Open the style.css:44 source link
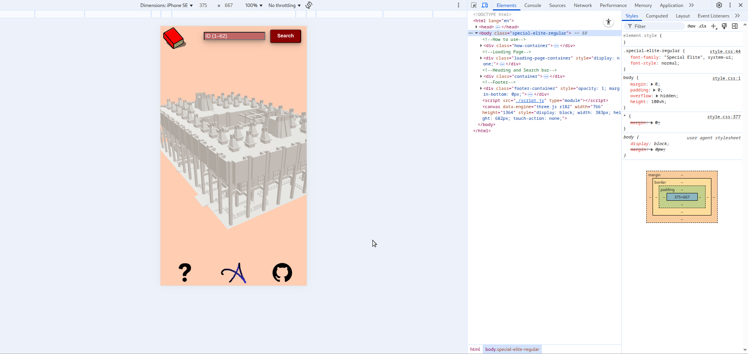748x354 pixels. 725,51
